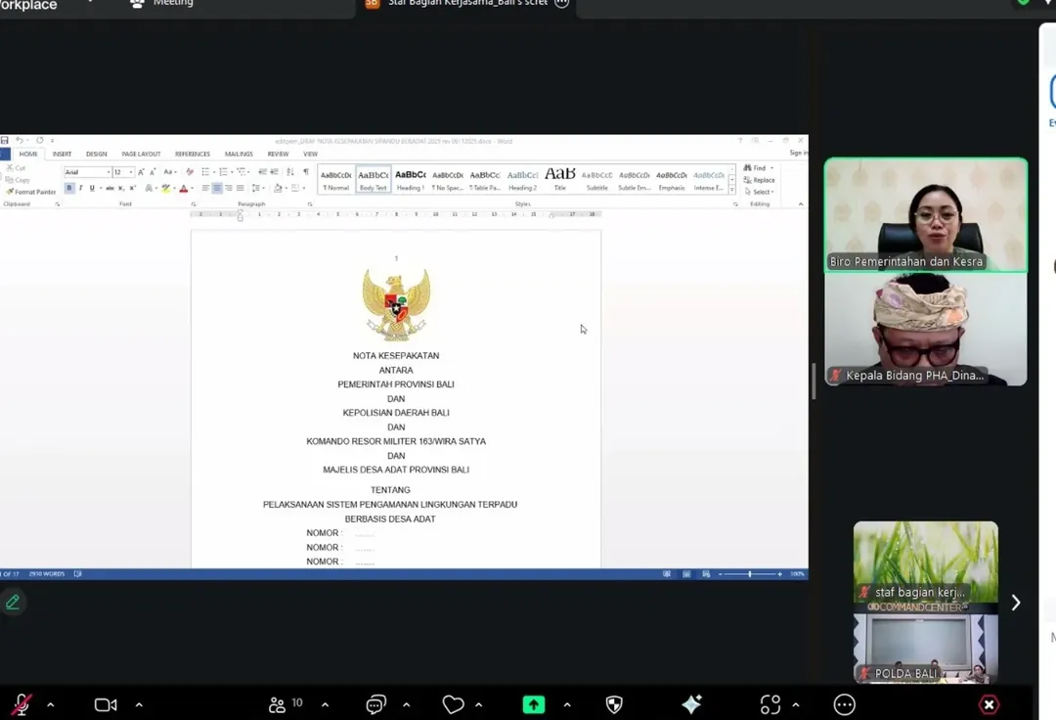1056x720 pixels.
Task: Click the More options ellipsis icon
Action: point(845,704)
